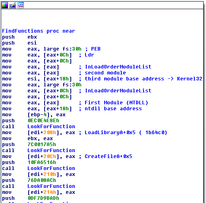Click the [edi+214h] operand
Screen dimensions: 206x203
point(43,192)
